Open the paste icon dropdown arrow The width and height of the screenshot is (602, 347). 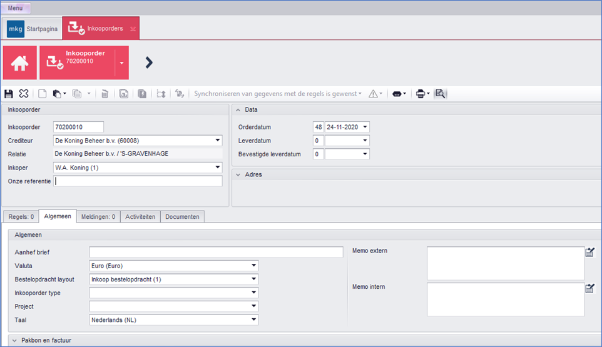click(64, 94)
